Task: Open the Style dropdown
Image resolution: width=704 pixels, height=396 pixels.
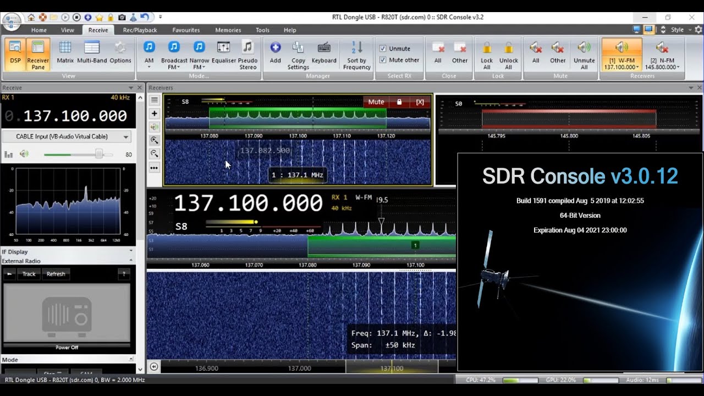Action: pyautogui.click(x=680, y=30)
